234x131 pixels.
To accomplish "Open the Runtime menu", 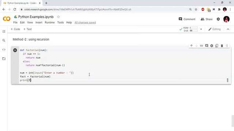I will click(x=50, y=23).
